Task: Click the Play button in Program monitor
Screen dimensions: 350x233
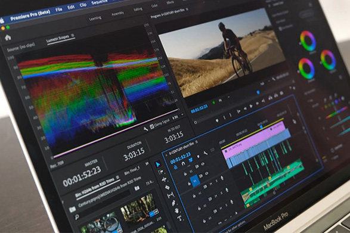Action: click(251, 106)
